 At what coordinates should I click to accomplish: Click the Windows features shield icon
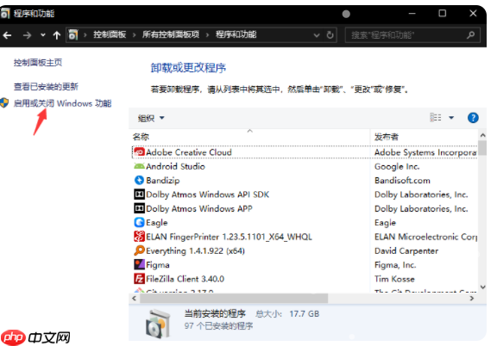(x=4, y=102)
